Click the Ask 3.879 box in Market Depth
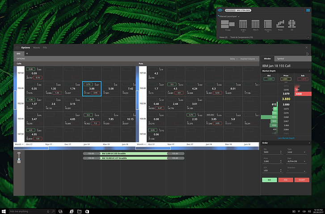This screenshot has width=325, height=214. tap(303, 79)
